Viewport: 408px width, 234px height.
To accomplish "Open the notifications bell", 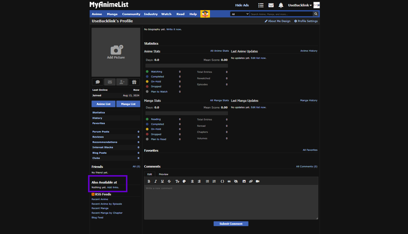I will [281, 5].
